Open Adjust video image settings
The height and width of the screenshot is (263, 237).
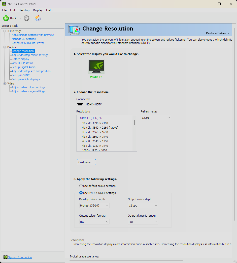tap(28, 91)
